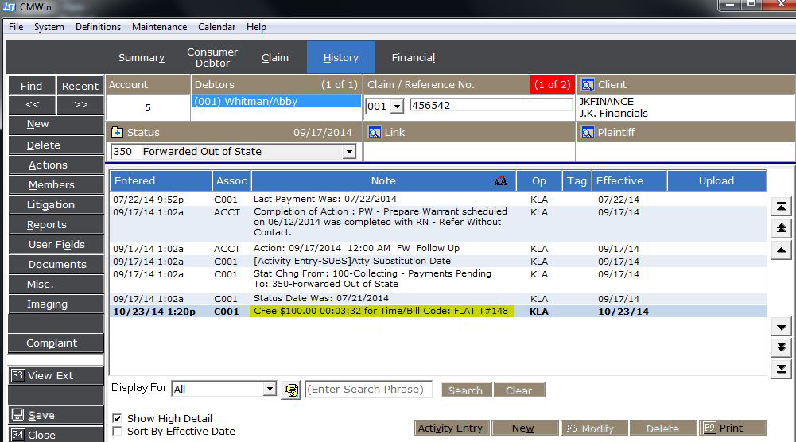Enable Sort By Effective Date checkbox

[x=117, y=431]
